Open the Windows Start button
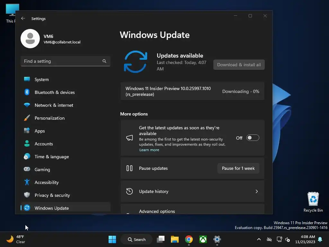 112,239
